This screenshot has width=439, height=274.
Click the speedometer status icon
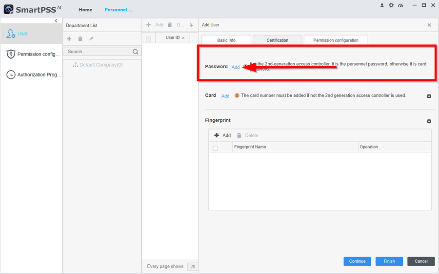point(400,5)
